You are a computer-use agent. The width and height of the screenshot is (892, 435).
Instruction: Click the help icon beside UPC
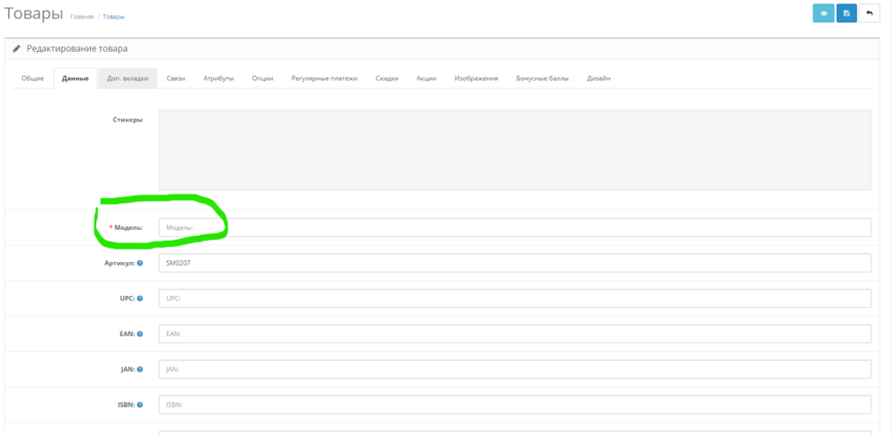[140, 298]
